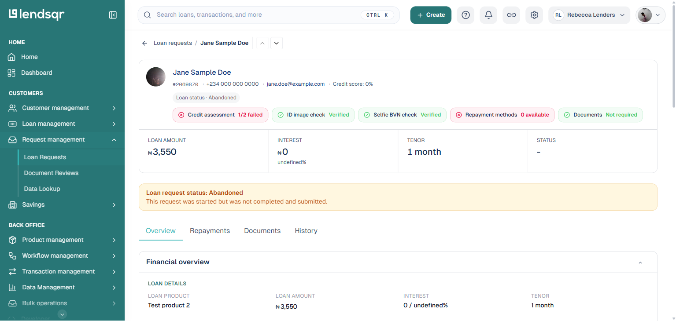Switch to the Repayments tab

coord(210,231)
